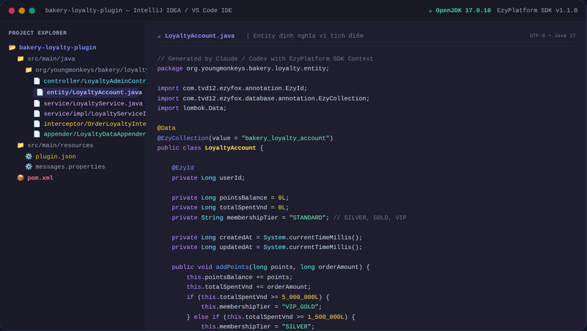Click the 1_500_000L threshold value
This screenshot has width=587, height=331.
pos(326,317)
